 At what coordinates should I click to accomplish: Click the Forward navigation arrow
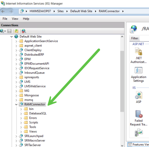[x=11, y=11]
